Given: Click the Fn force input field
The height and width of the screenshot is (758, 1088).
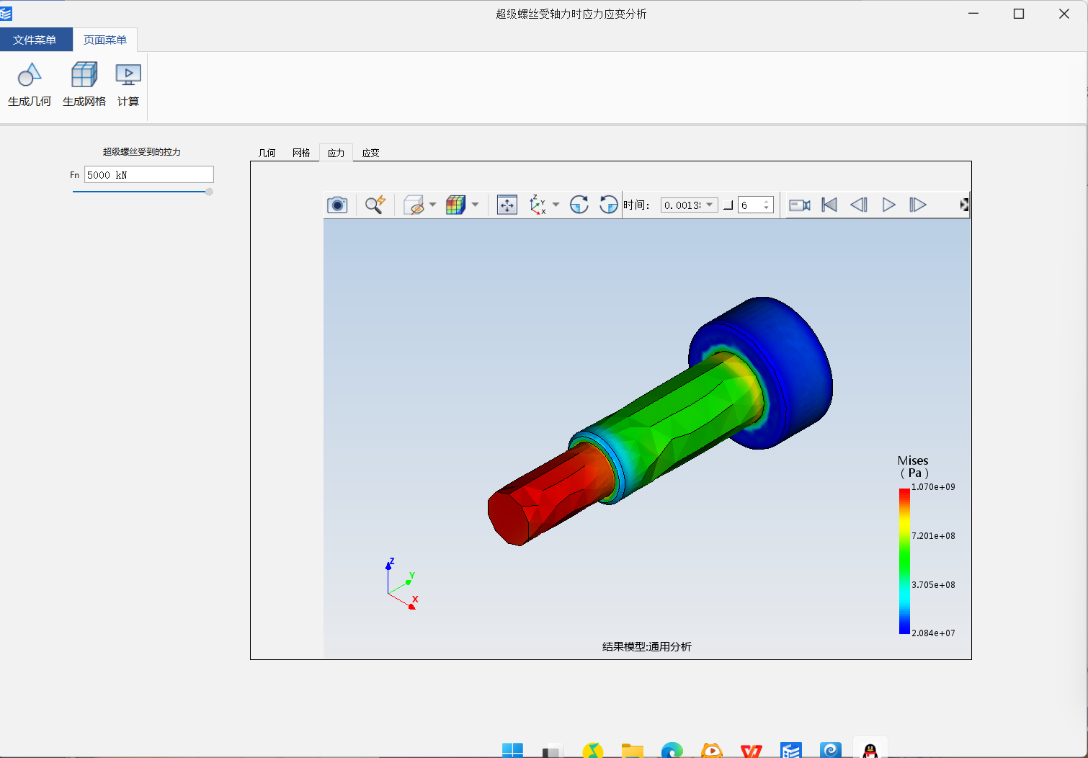Looking at the screenshot, I should [149, 174].
